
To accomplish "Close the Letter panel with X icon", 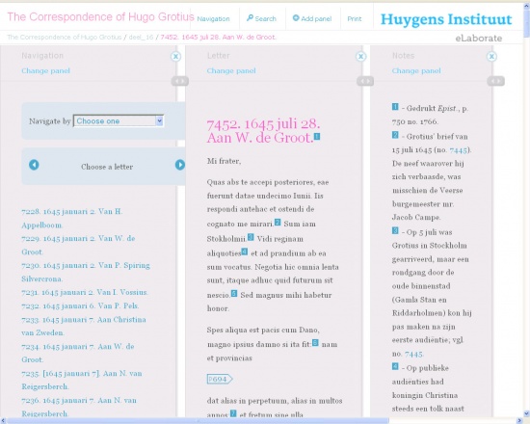I will [360, 57].
